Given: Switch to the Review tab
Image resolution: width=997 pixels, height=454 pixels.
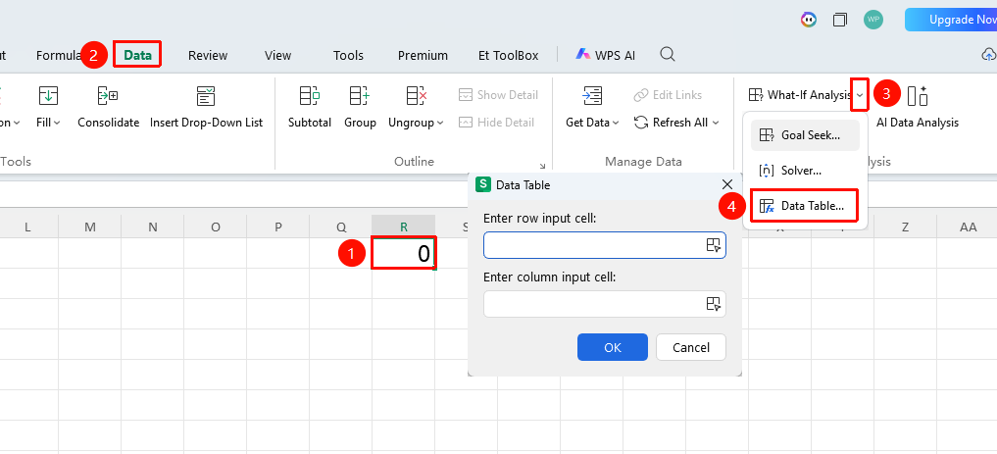Looking at the screenshot, I should 207,55.
